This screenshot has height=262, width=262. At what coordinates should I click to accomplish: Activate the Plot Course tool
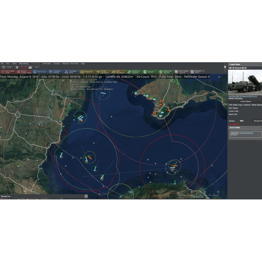click(x=40, y=72)
